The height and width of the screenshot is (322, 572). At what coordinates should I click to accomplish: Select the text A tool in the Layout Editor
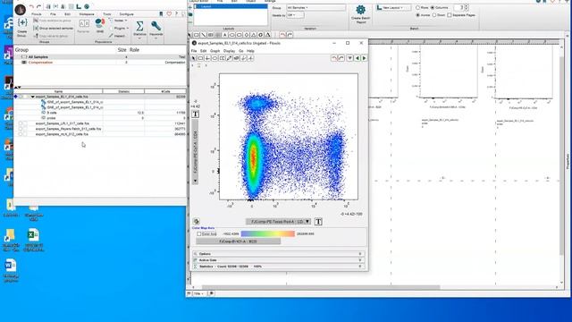tap(224, 35)
